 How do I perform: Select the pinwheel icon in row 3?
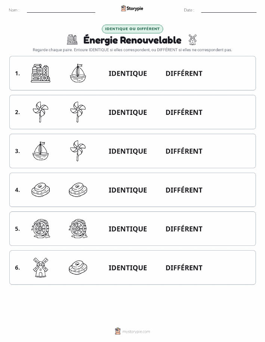tap(78, 151)
